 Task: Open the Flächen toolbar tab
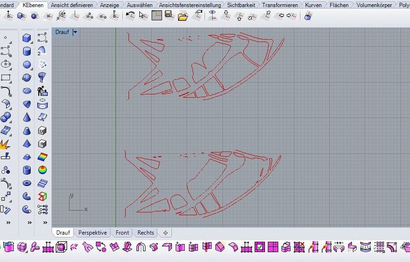click(339, 5)
